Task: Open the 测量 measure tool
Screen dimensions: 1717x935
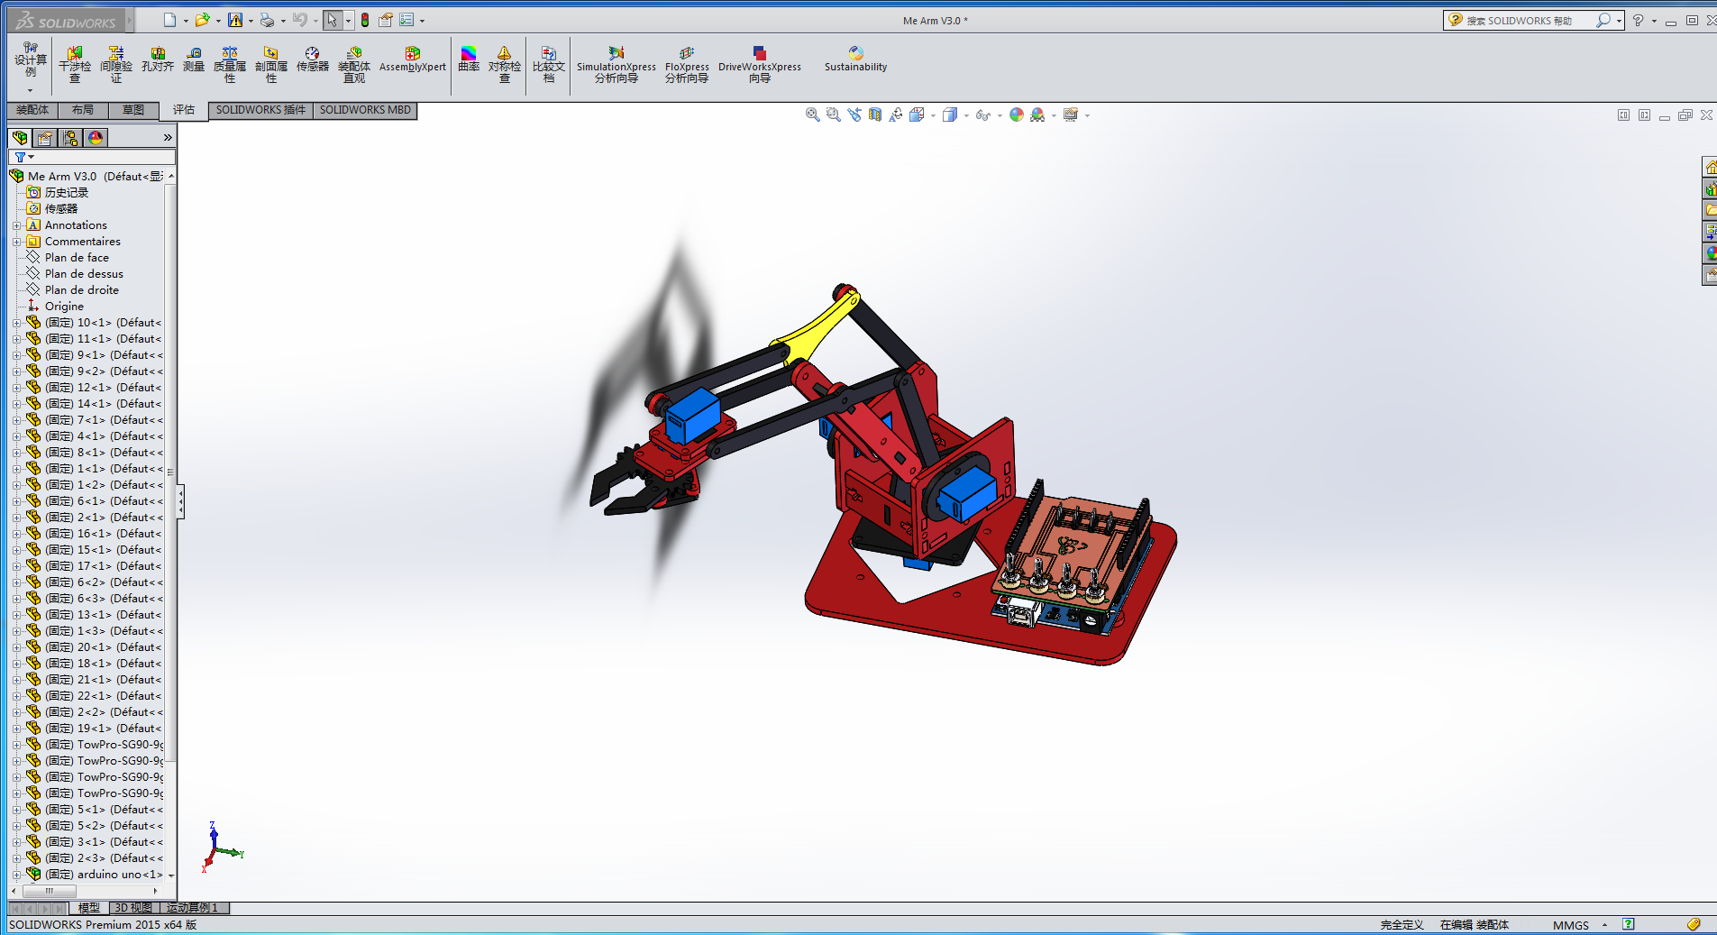Action: tap(194, 63)
